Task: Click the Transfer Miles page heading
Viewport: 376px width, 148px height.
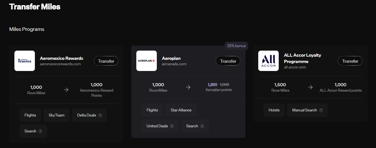Action: click(x=35, y=7)
